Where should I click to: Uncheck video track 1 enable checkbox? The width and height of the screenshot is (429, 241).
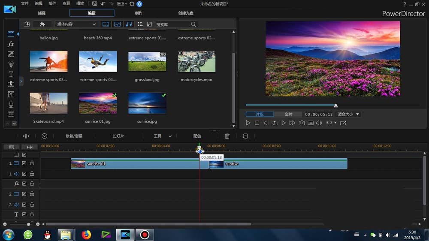[24, 163]
